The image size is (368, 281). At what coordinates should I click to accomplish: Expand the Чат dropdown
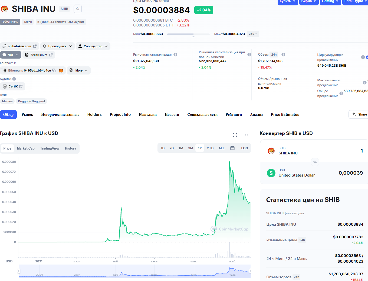[x=11, y=55]
